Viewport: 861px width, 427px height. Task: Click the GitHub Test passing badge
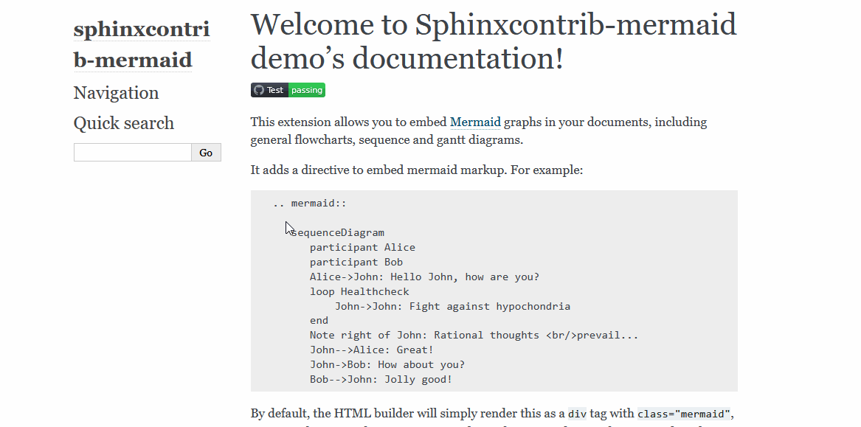pos(288,90)
